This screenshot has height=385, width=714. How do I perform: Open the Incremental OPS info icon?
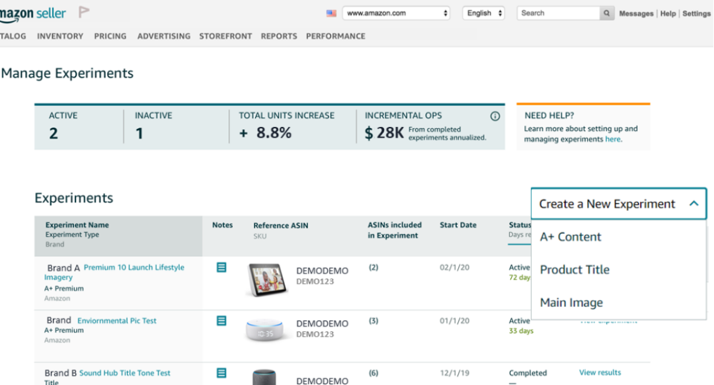(495, 116)
